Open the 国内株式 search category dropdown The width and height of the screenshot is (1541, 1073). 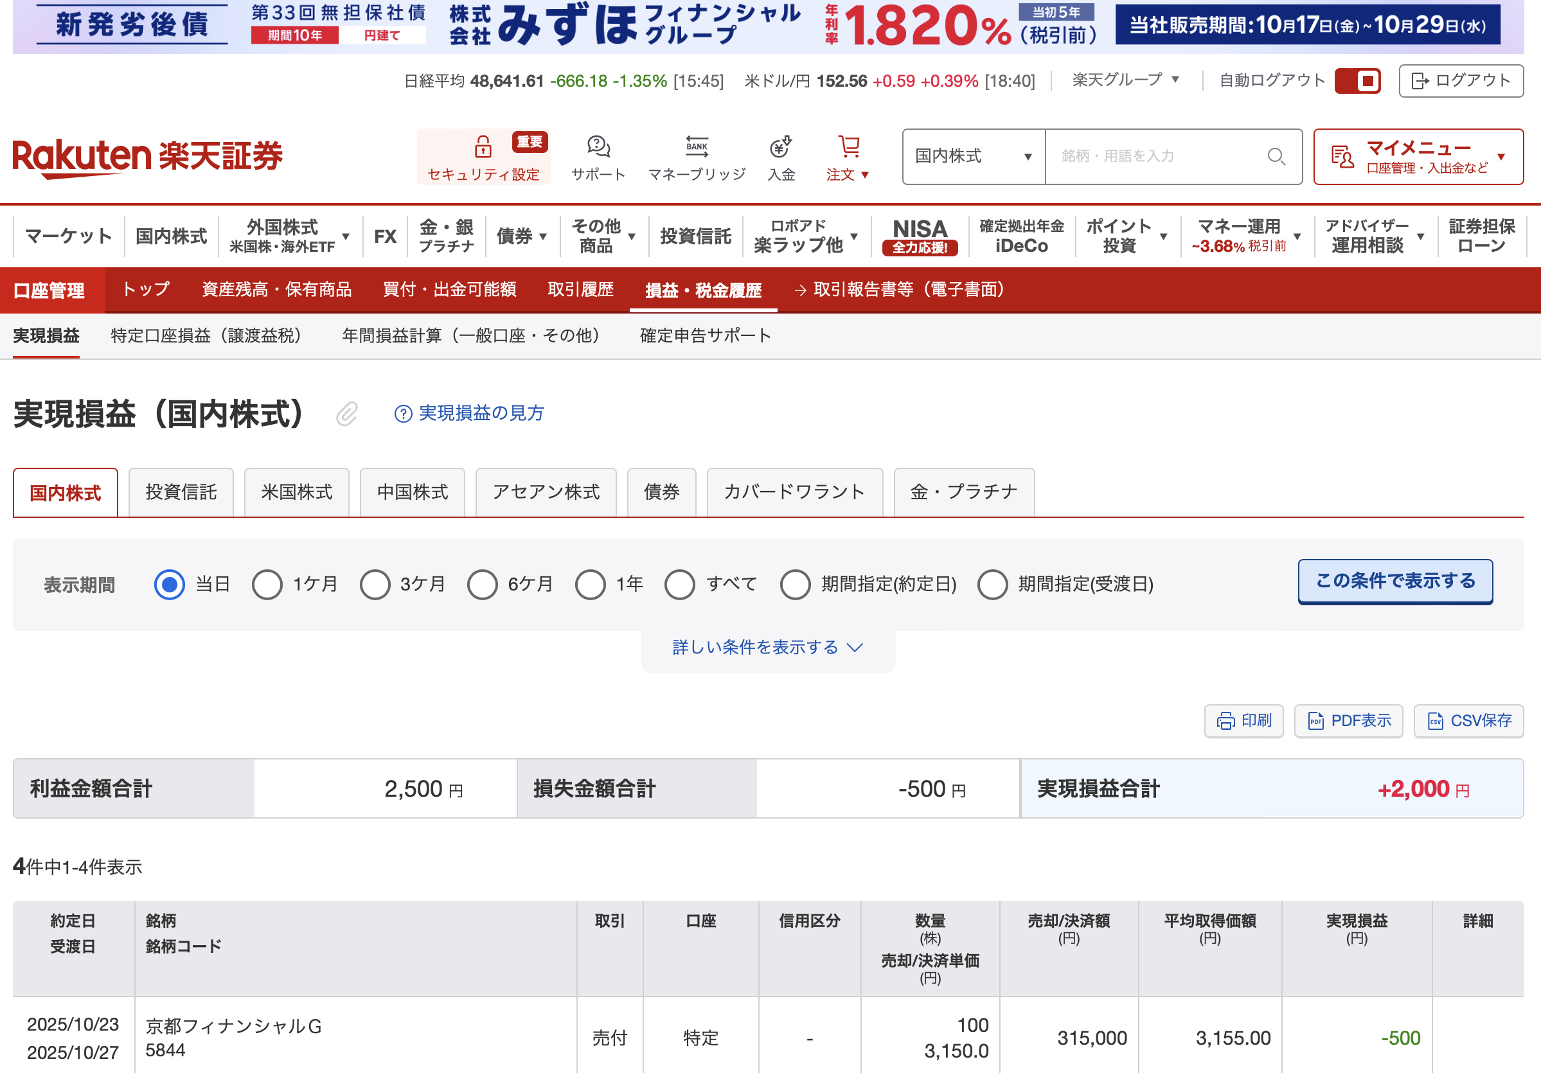coord(972,156)
